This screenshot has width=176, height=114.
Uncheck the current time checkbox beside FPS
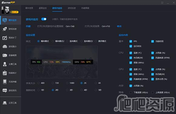pos(153,41)
